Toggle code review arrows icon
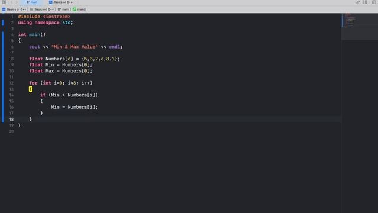The height and width of the screenshot is (213, 378). 358,2
